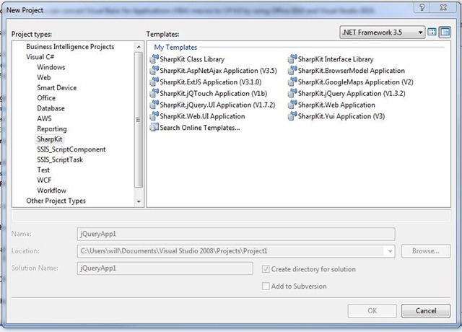
Task: Click the SharpKit.GoogleMaps Application template icon
Action: pyautogui.click(x=292, y=82)
